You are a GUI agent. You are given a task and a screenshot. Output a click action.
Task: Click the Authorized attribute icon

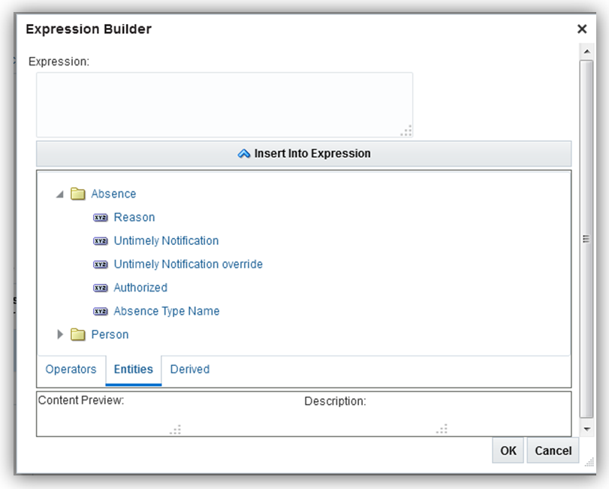pyautogui.click(x=101, y=288)
